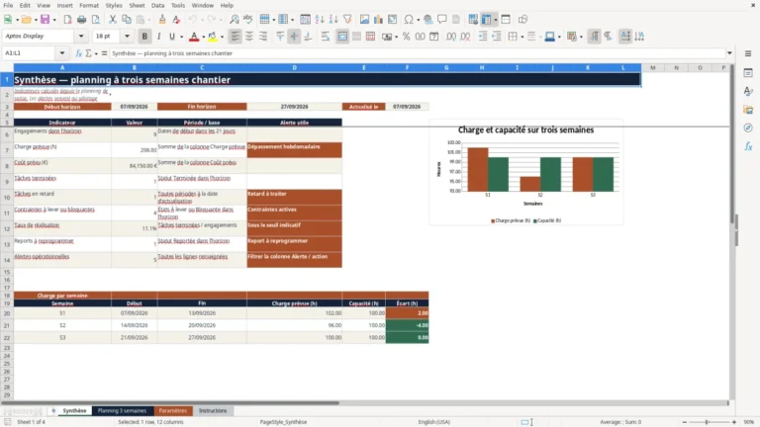The height and width of the screenshot is (427, 760).
Task: Open the sidebar Functions fx icon
Action: pyautogui.click(x=748, y=146)
